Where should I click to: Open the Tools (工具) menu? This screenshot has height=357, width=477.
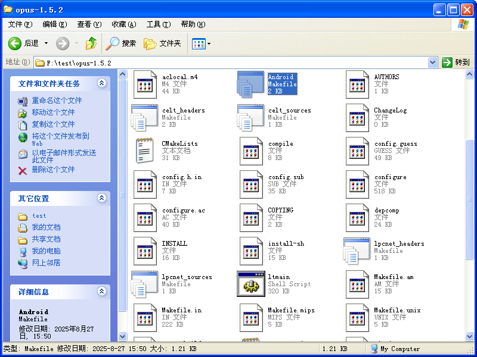pos(159,24)
